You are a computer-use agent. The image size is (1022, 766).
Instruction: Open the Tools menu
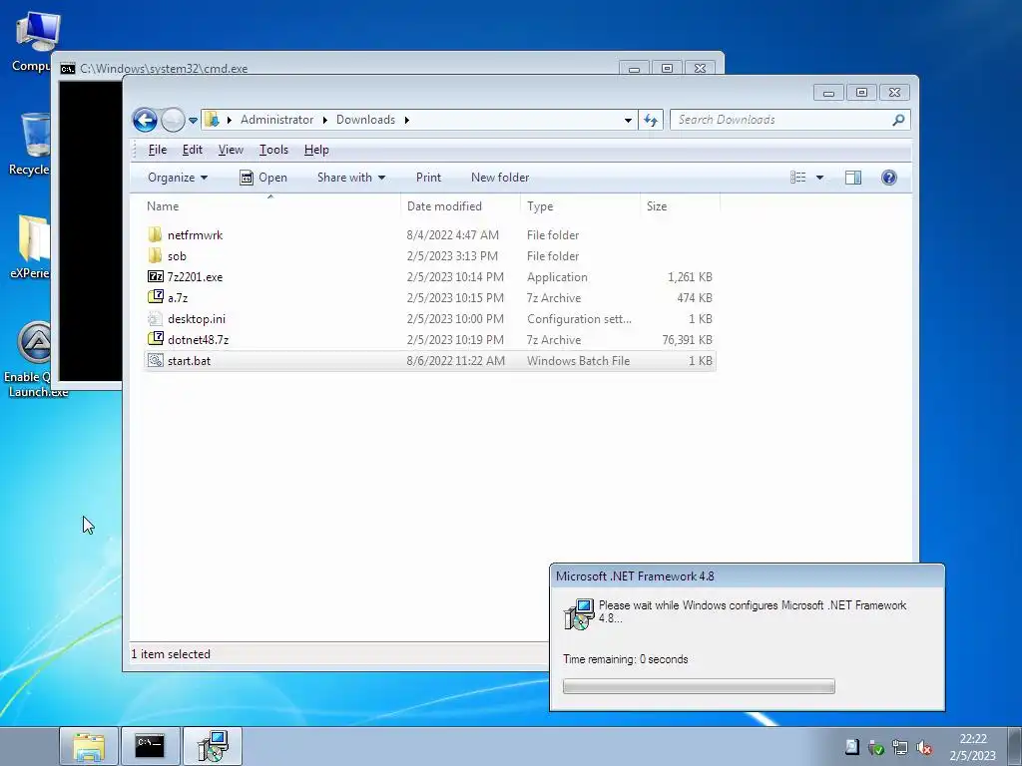click(x=273, y=150)
